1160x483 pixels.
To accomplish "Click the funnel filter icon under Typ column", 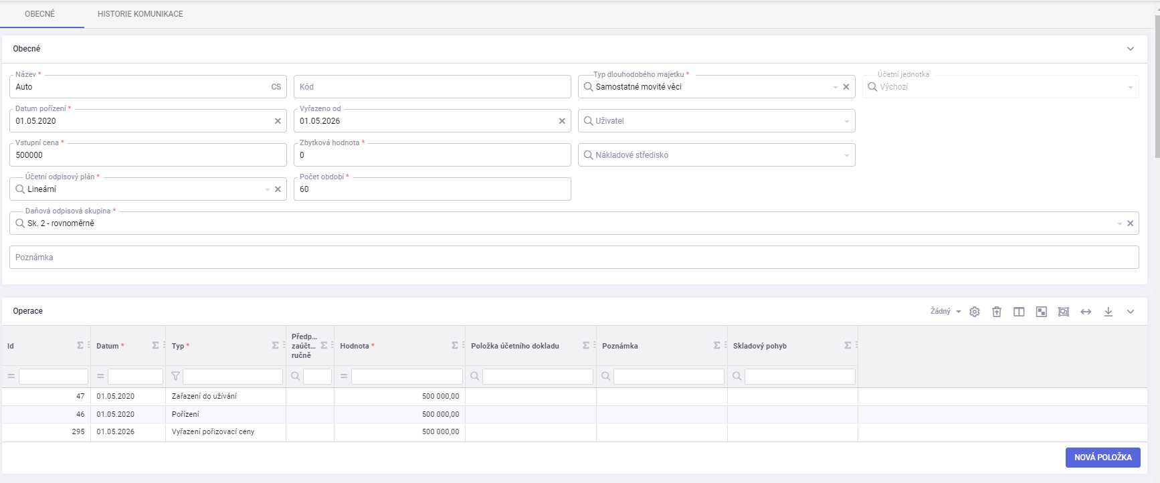I will (x=176, y=377).
